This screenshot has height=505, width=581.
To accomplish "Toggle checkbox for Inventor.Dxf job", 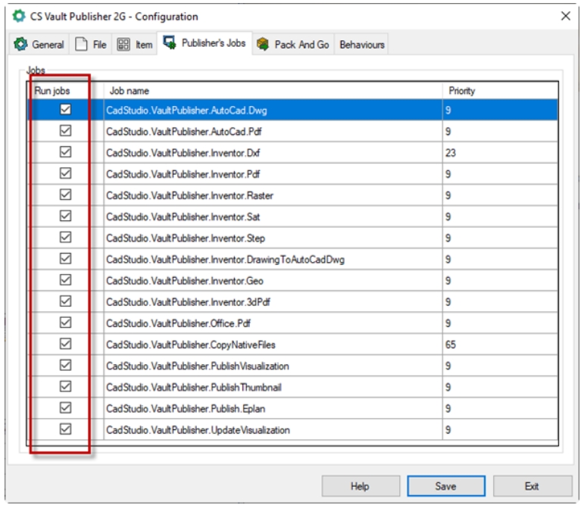I will click(x=65, y=152).
